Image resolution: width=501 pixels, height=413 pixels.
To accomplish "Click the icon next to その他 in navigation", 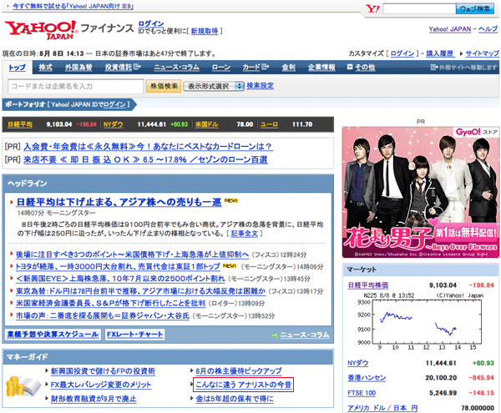I will coord(348,67).
